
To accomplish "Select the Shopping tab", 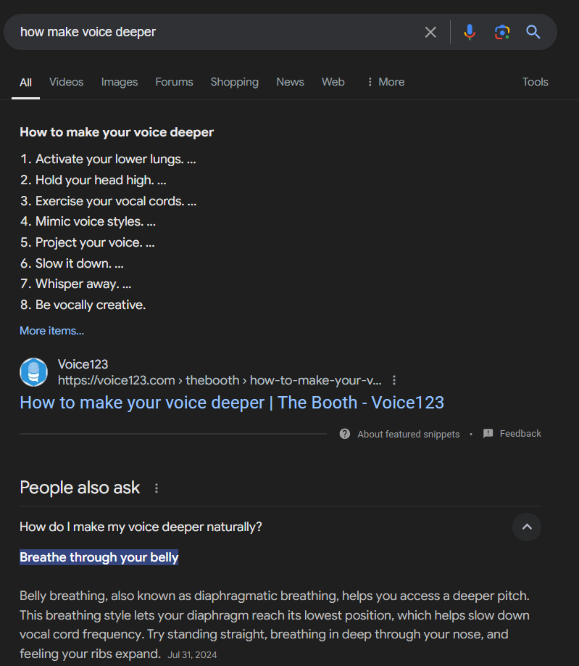I will pos(234,82).
